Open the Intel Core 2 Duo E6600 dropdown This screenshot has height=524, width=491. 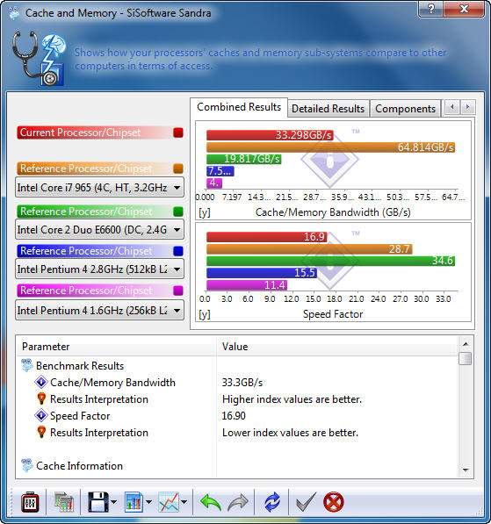[x=99, y=230]
